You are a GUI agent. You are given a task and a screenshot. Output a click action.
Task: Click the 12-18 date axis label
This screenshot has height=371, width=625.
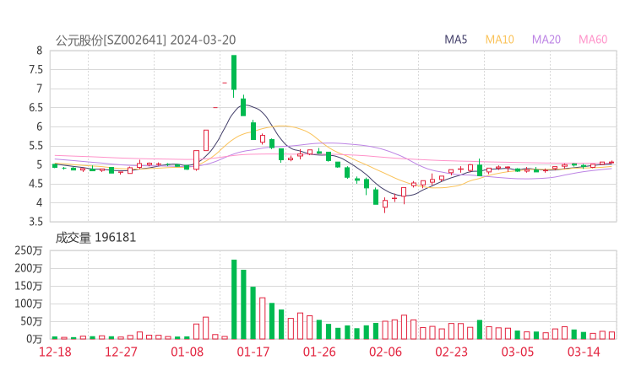55,352
